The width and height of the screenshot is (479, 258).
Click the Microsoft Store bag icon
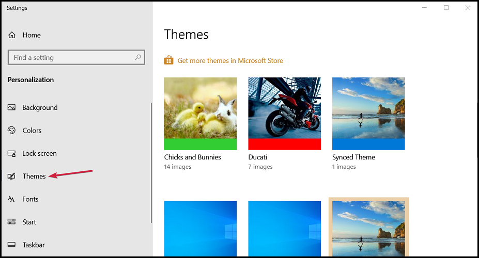pos(168,60)
